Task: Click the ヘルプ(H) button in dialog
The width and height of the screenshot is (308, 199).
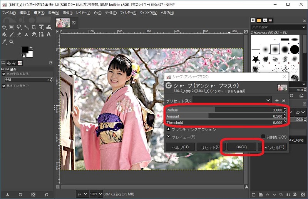Action: tap(180, 147)
